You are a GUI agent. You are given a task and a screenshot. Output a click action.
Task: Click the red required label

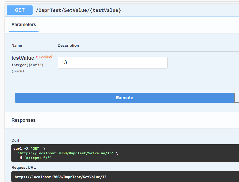pos(46,57)
